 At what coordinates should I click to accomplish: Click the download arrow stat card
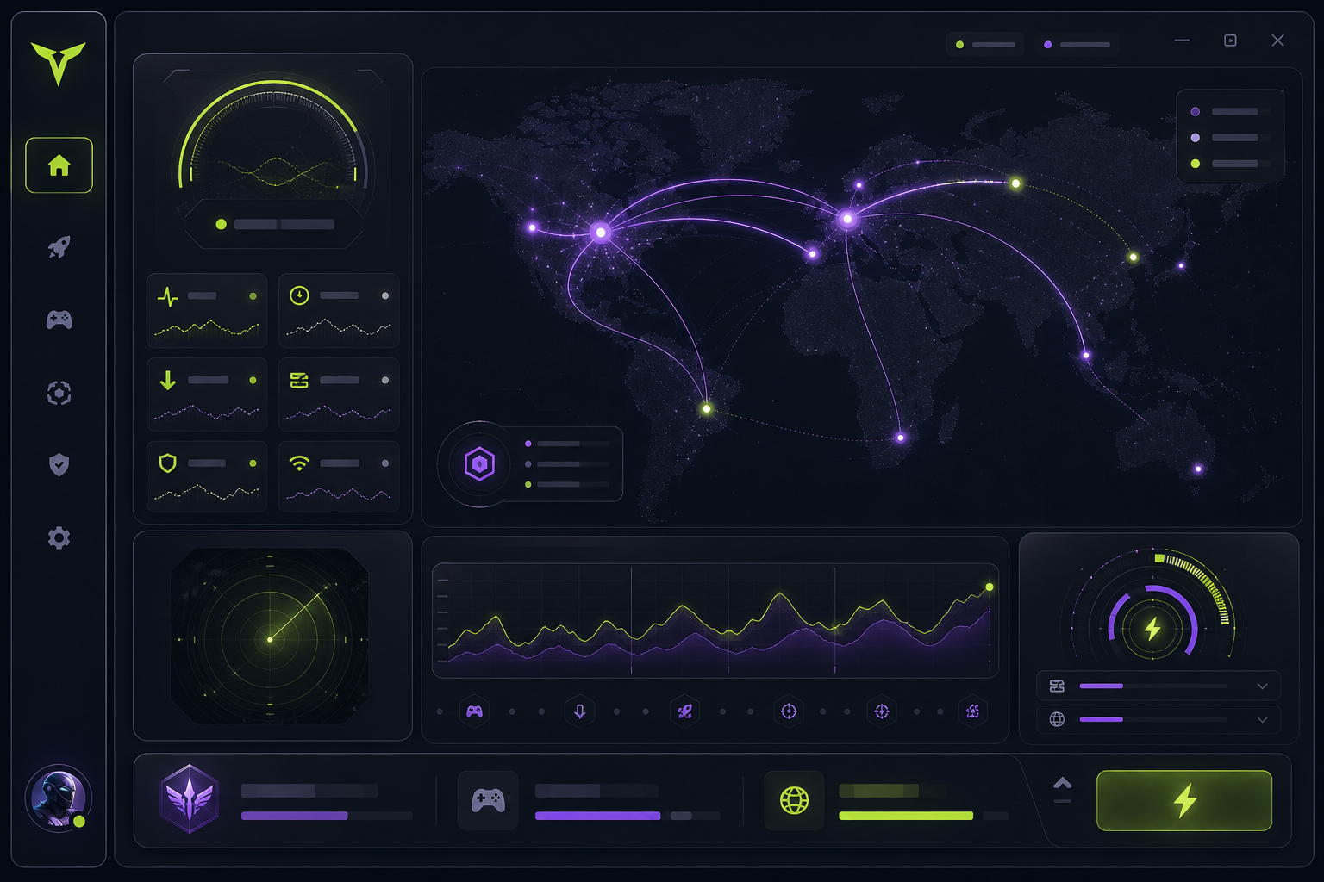click(207, 394)
